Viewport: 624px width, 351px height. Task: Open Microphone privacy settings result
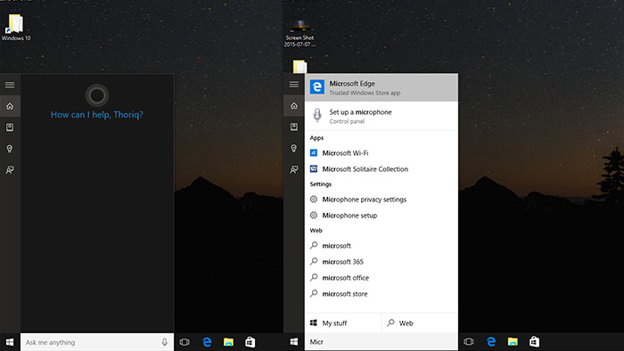point(382,200)
